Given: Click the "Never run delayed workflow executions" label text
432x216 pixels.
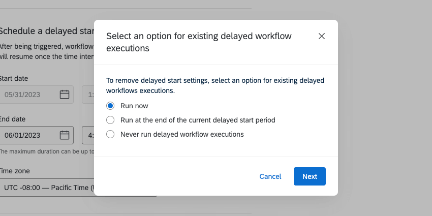Looking at the screenshot, I should point(182,134).
